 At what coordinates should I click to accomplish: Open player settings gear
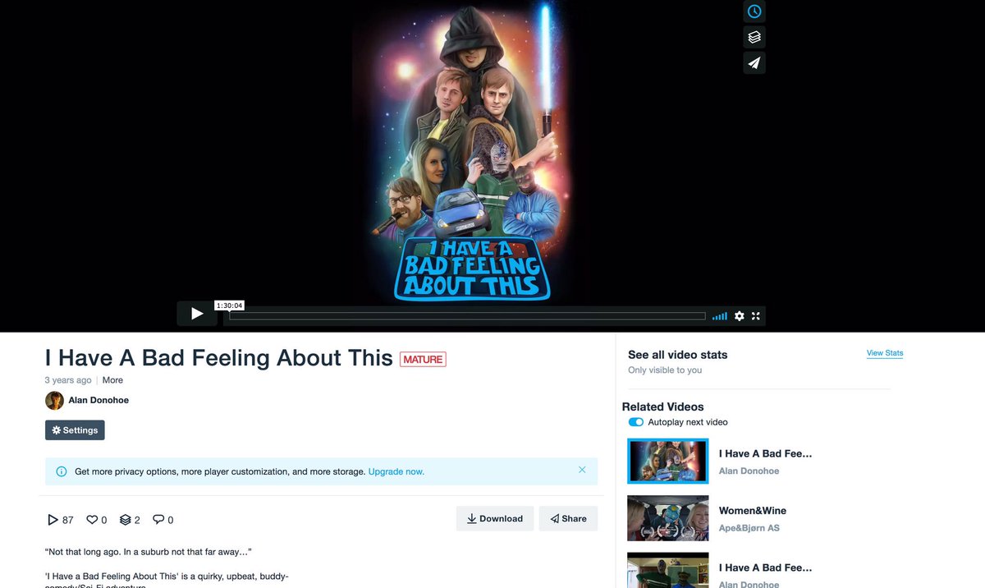(x=740, y=316)
